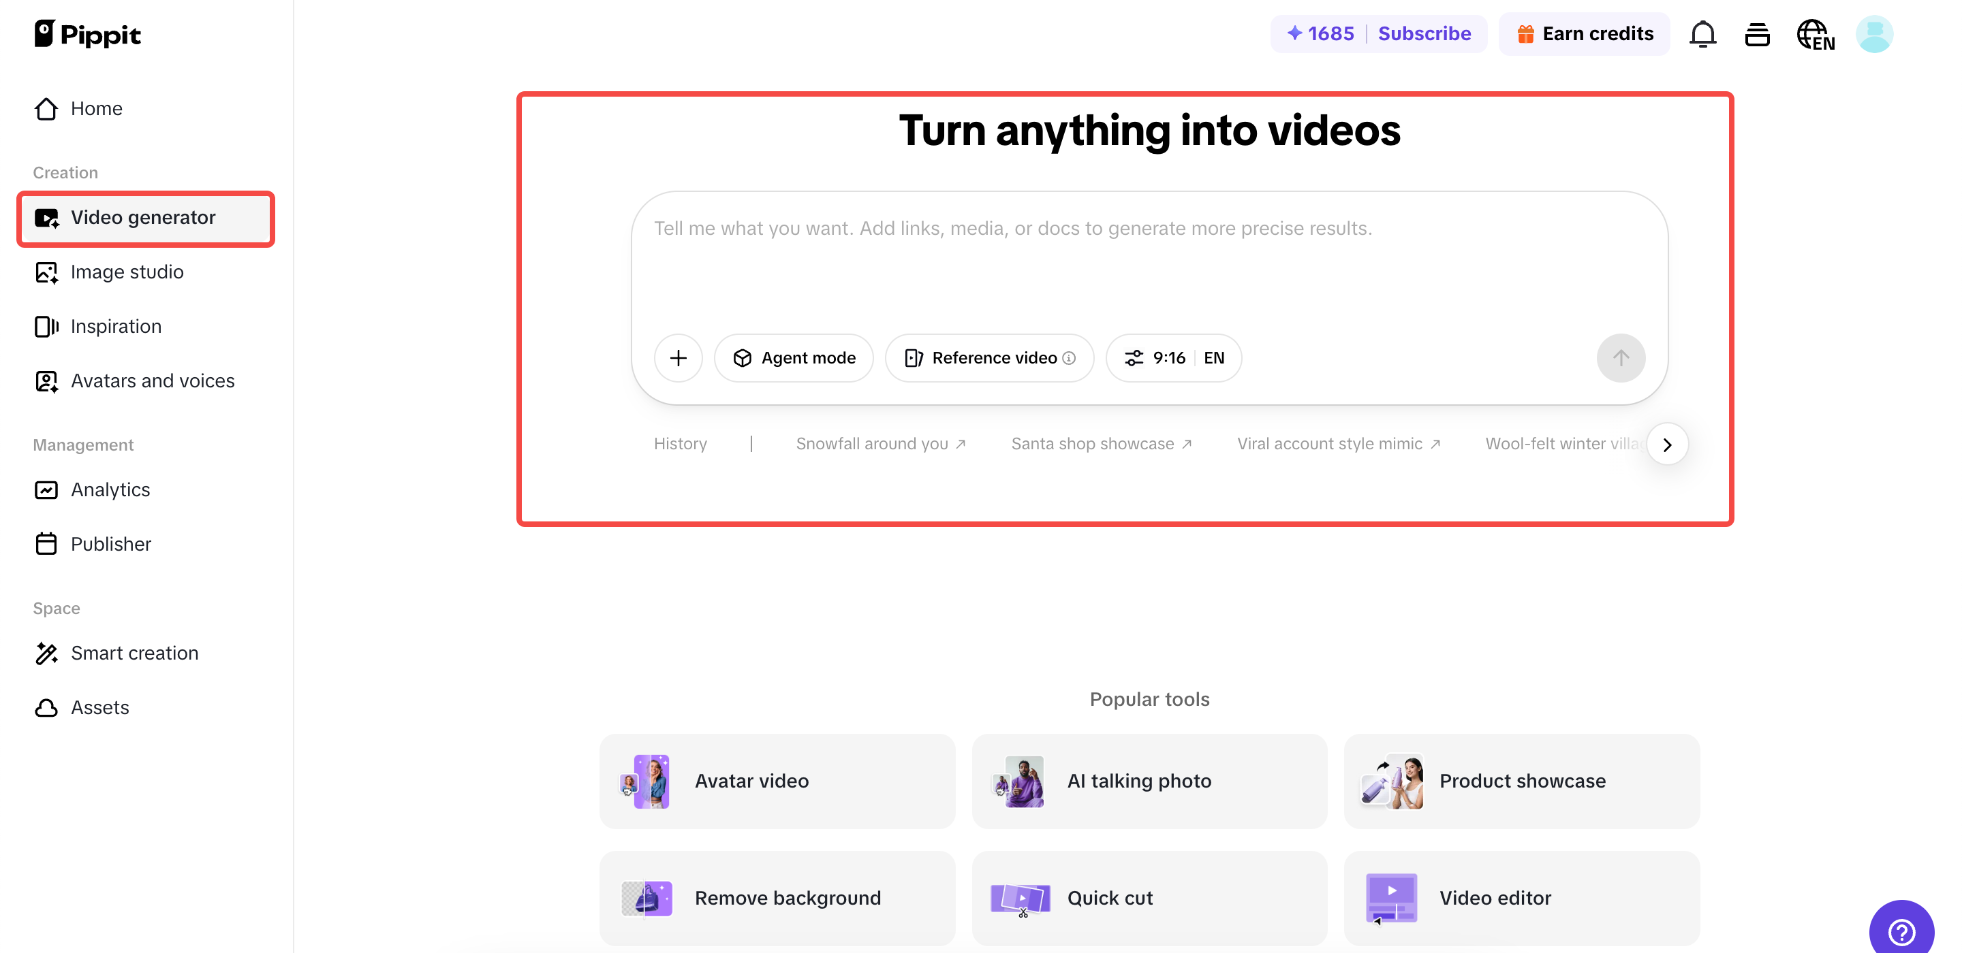Open the attachment plus button
The height and width of the screenshot is (953, 1962).
(678, 358)
